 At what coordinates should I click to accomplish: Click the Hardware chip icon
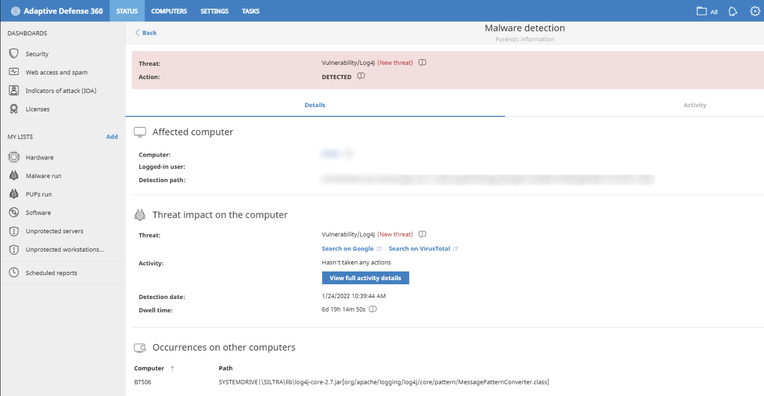(x=14, y=157)
